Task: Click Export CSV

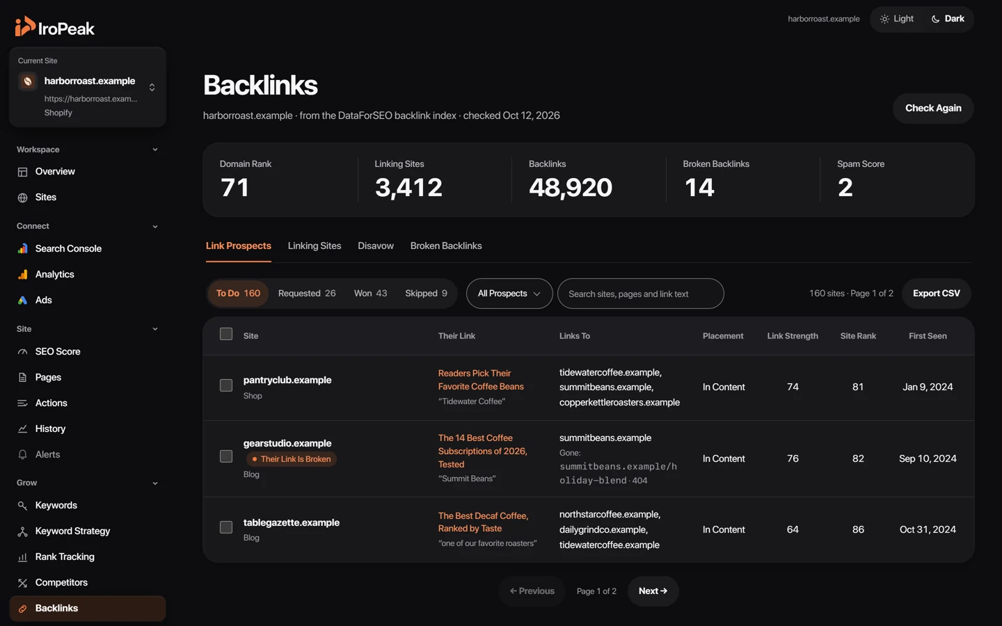Action: 937,294
